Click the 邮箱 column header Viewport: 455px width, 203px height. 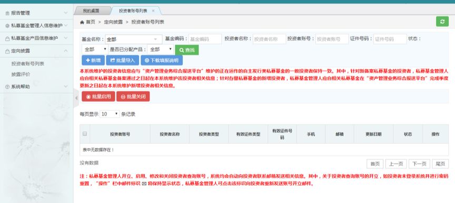[x=340, y=134]
